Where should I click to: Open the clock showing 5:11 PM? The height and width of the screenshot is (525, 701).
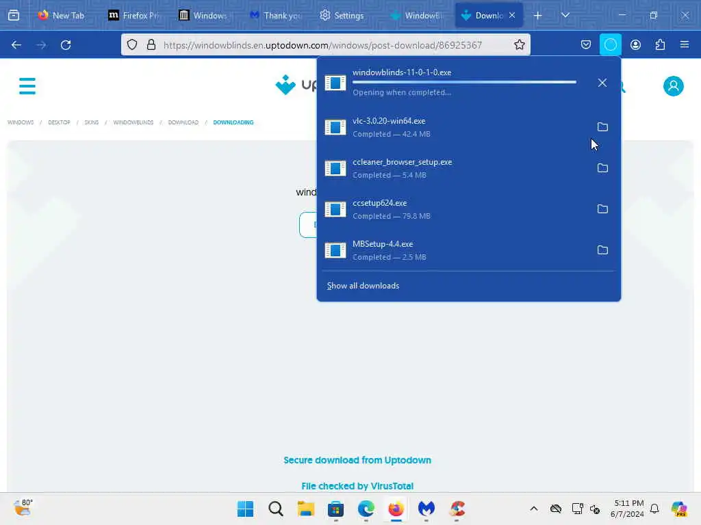click(628, 509)
